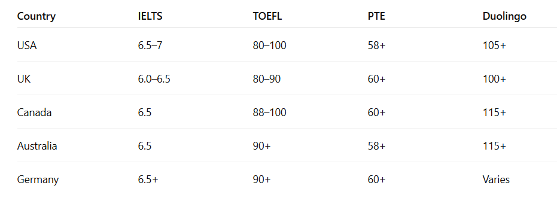Click the PTE column header
Image resolution: width=557 pixels, height=216 pixels.
376,16
